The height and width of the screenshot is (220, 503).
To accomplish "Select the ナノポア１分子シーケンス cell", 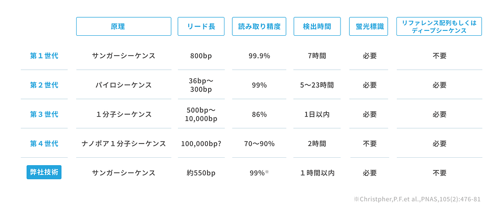I will 124,144.
